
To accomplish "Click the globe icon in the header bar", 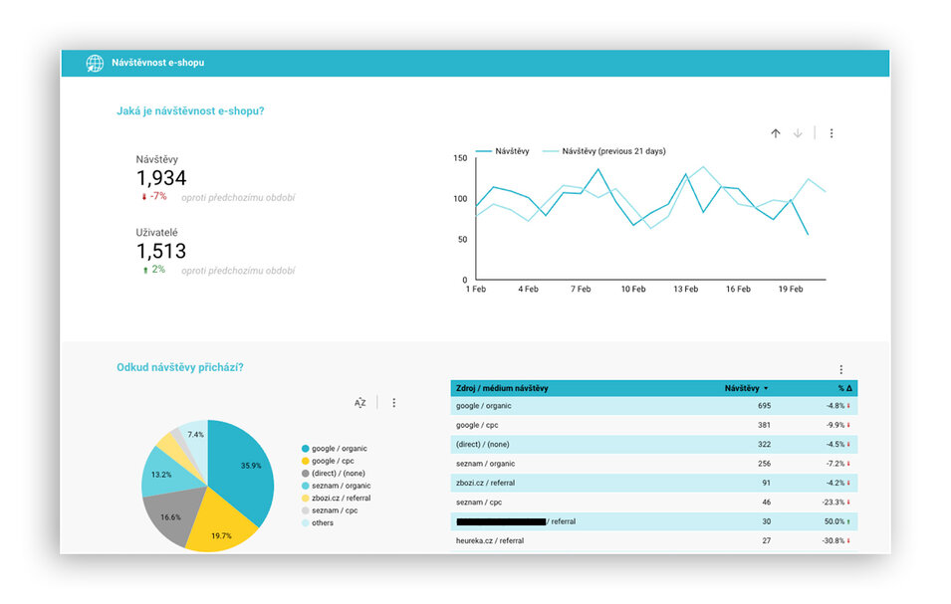I will click(x=95, y=64).
